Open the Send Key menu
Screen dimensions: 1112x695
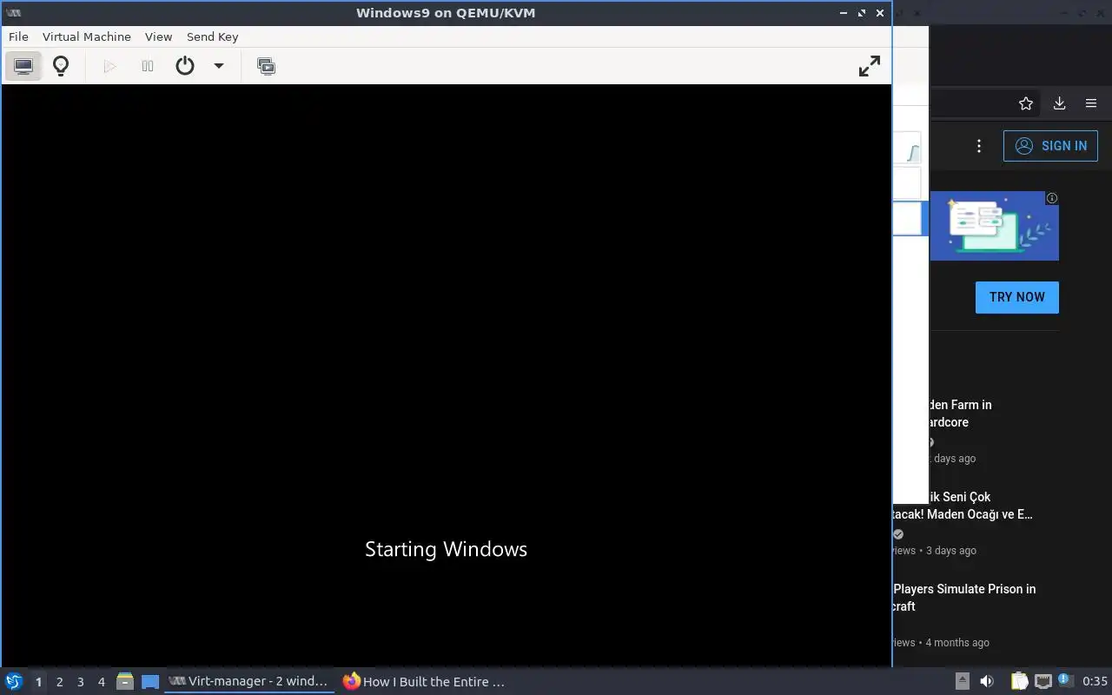click(x=212, y=36)
